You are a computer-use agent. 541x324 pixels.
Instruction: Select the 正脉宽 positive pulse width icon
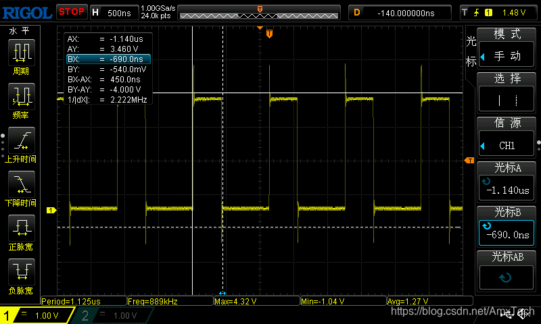pyautogui.click(x=22, y=228)
